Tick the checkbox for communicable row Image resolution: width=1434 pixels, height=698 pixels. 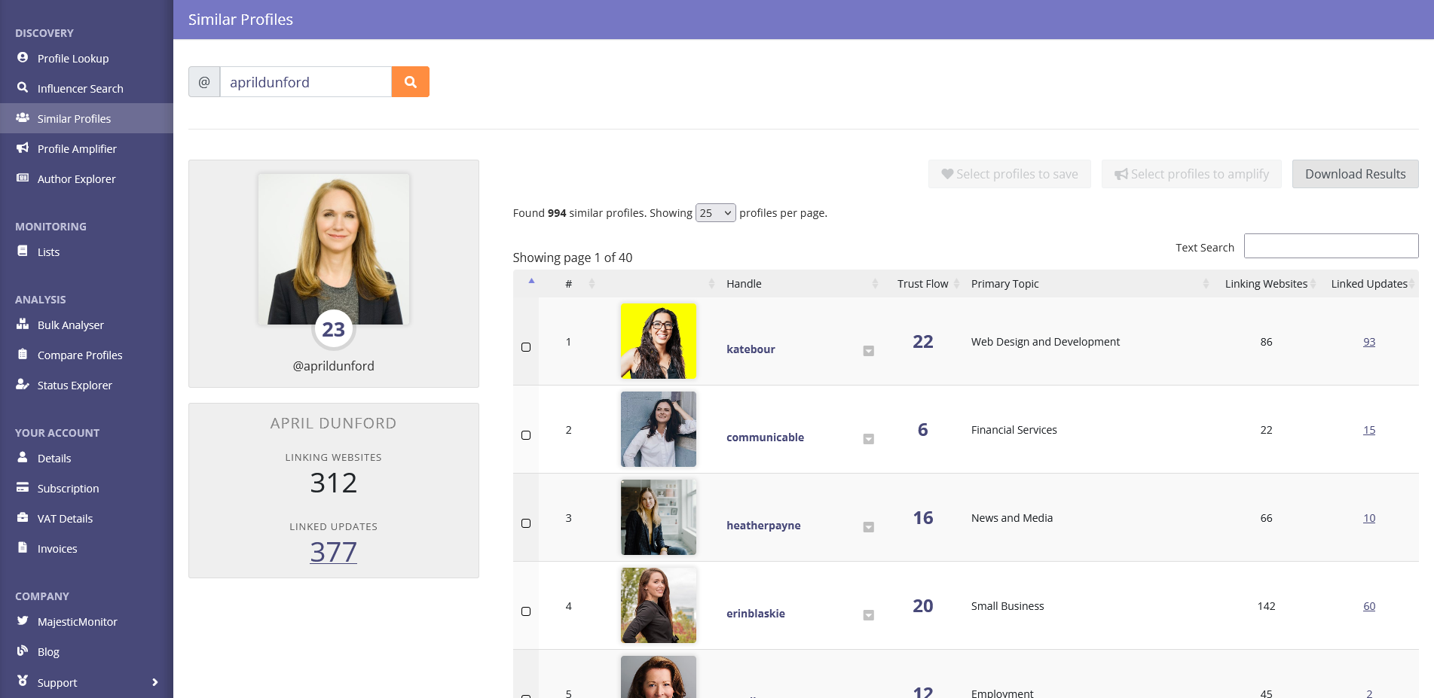click(x=526, y=435)
